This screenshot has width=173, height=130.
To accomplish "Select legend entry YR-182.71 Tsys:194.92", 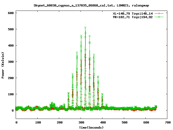I will pyautogui.click(x=133, y=17).
